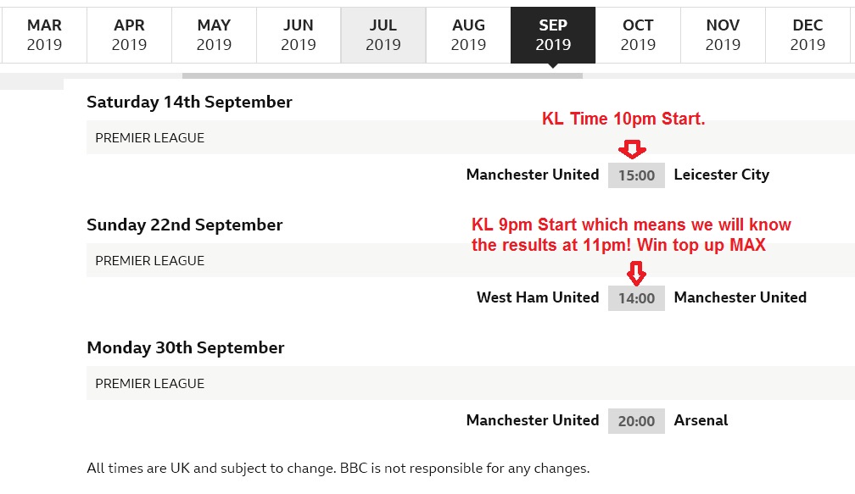
Task: Open NOV 2019 month tab
Action: click(723, 35)
